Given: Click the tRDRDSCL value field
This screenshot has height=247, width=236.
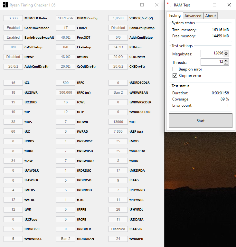Looking at the screenshot, I should (x=13, y=229).
